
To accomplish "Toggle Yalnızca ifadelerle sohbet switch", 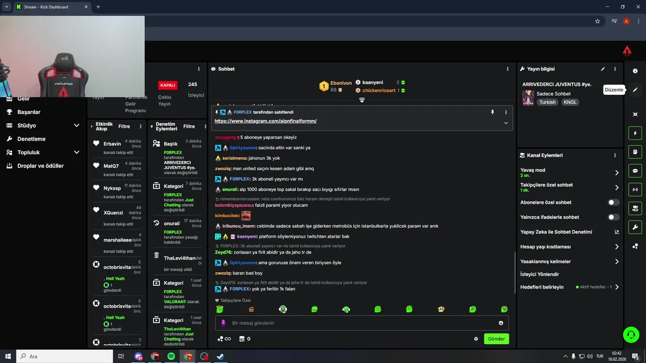I will [613, 217].
